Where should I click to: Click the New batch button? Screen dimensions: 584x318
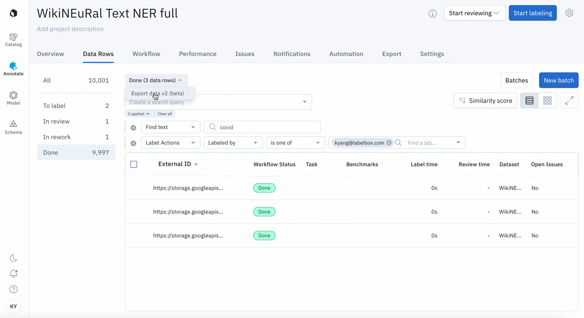[558, 80]
